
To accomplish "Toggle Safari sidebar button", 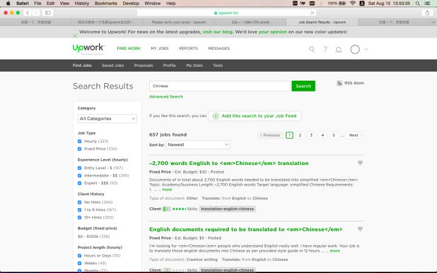I will click(48, 13).
